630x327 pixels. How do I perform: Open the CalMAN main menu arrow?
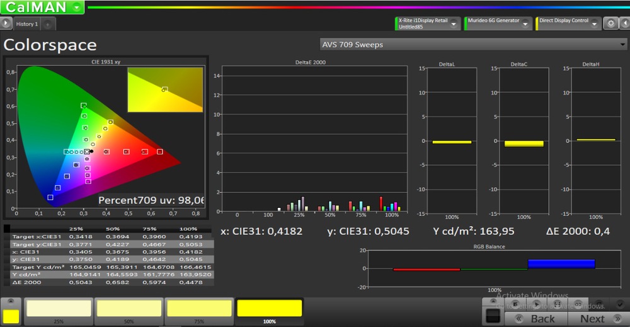point(76,8)
